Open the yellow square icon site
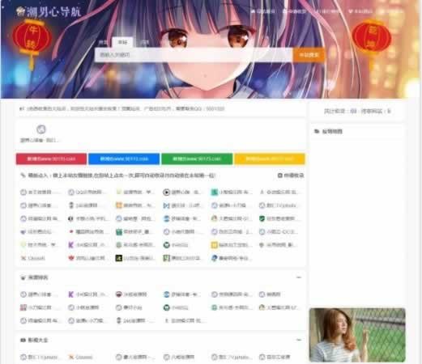This screenshot has width=422, height=364. [x=231, y=245]
